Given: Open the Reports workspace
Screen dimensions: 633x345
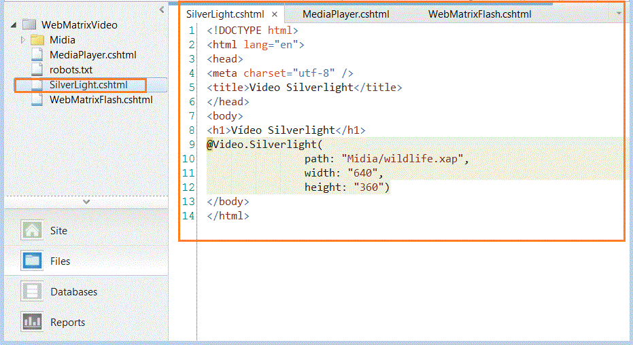Looking at the screenshot, I should click(86, 322).
